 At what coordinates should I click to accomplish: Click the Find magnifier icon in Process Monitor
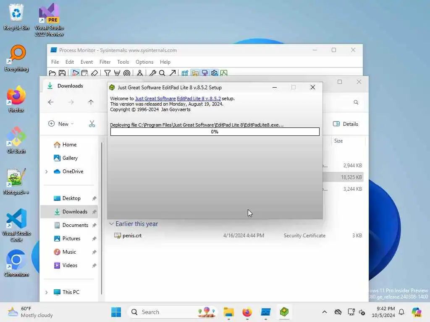(x=162, y=73)
